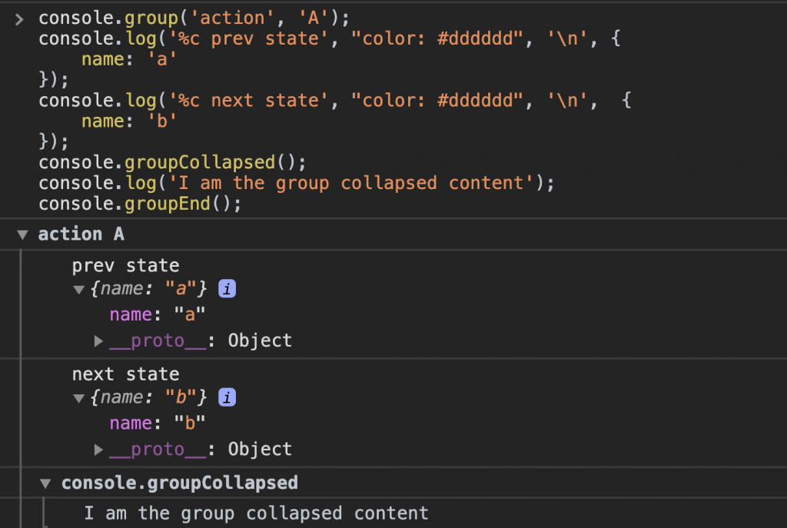This screenshot has width=787, height=528.
Task: Select the 'action A' group header text
Action: tap(81, 234)
